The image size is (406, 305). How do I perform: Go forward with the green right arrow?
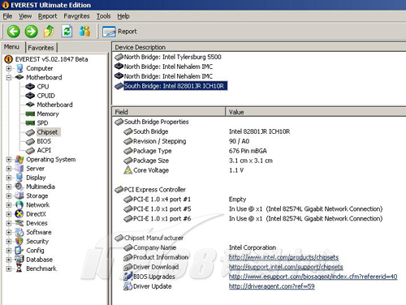pyautogui.click(x=31, y=32)
